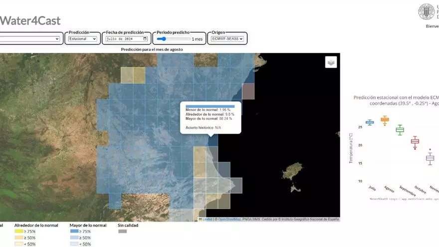Click the purple Noviembre box plot
The width and height of the screenshot is (439, 247).
[430, 158]
